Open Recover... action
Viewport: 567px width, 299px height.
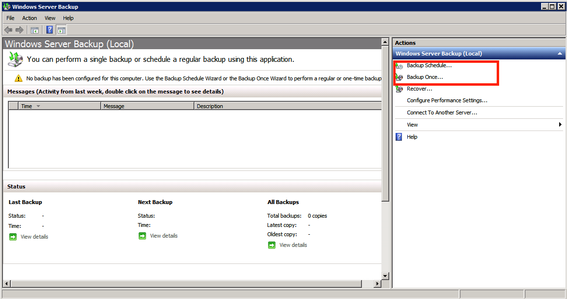pos(420,89)
